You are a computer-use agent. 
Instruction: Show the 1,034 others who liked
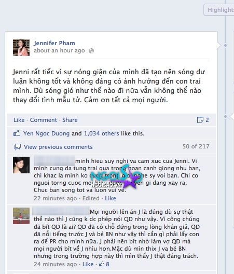pyautogui.click(x=102, y=133)
